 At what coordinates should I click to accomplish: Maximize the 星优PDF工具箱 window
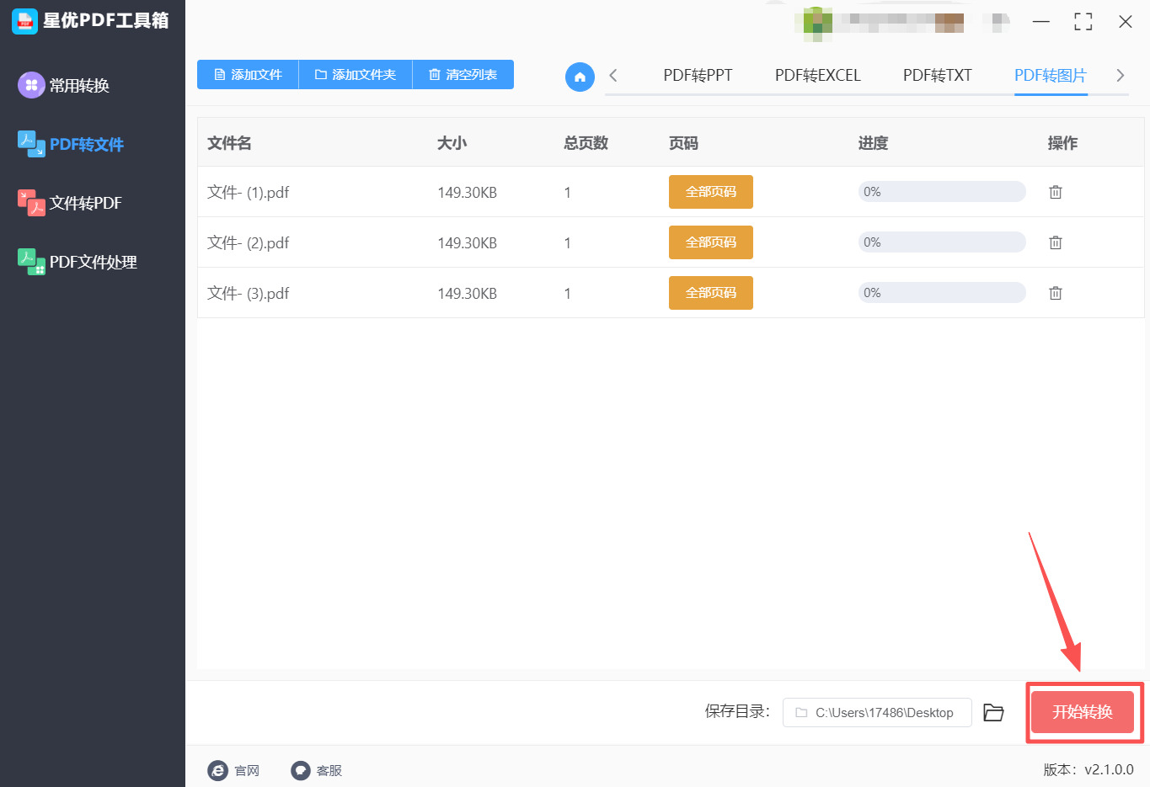1083,21
